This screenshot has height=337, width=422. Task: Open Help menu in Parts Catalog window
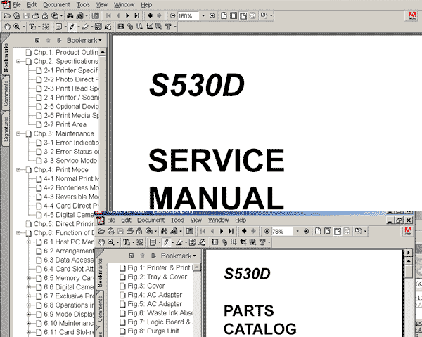click(241, 220)
